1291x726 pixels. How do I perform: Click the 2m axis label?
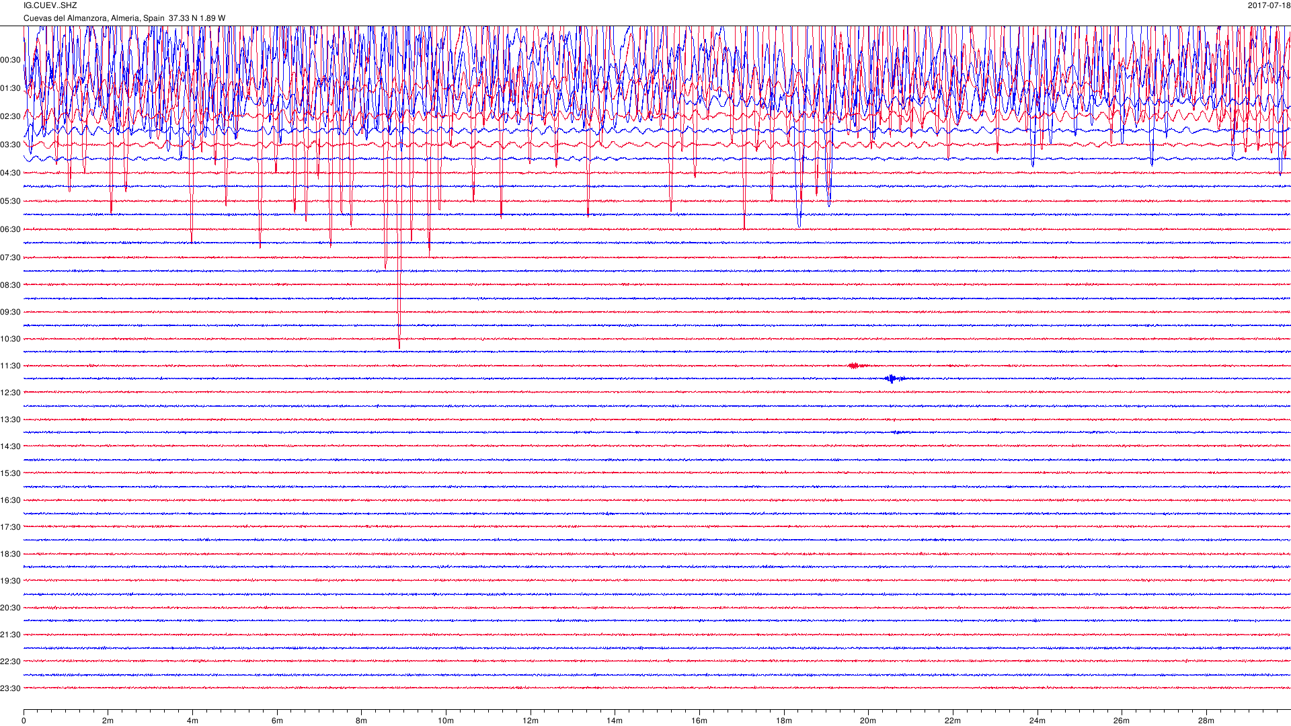coord(108,721)
